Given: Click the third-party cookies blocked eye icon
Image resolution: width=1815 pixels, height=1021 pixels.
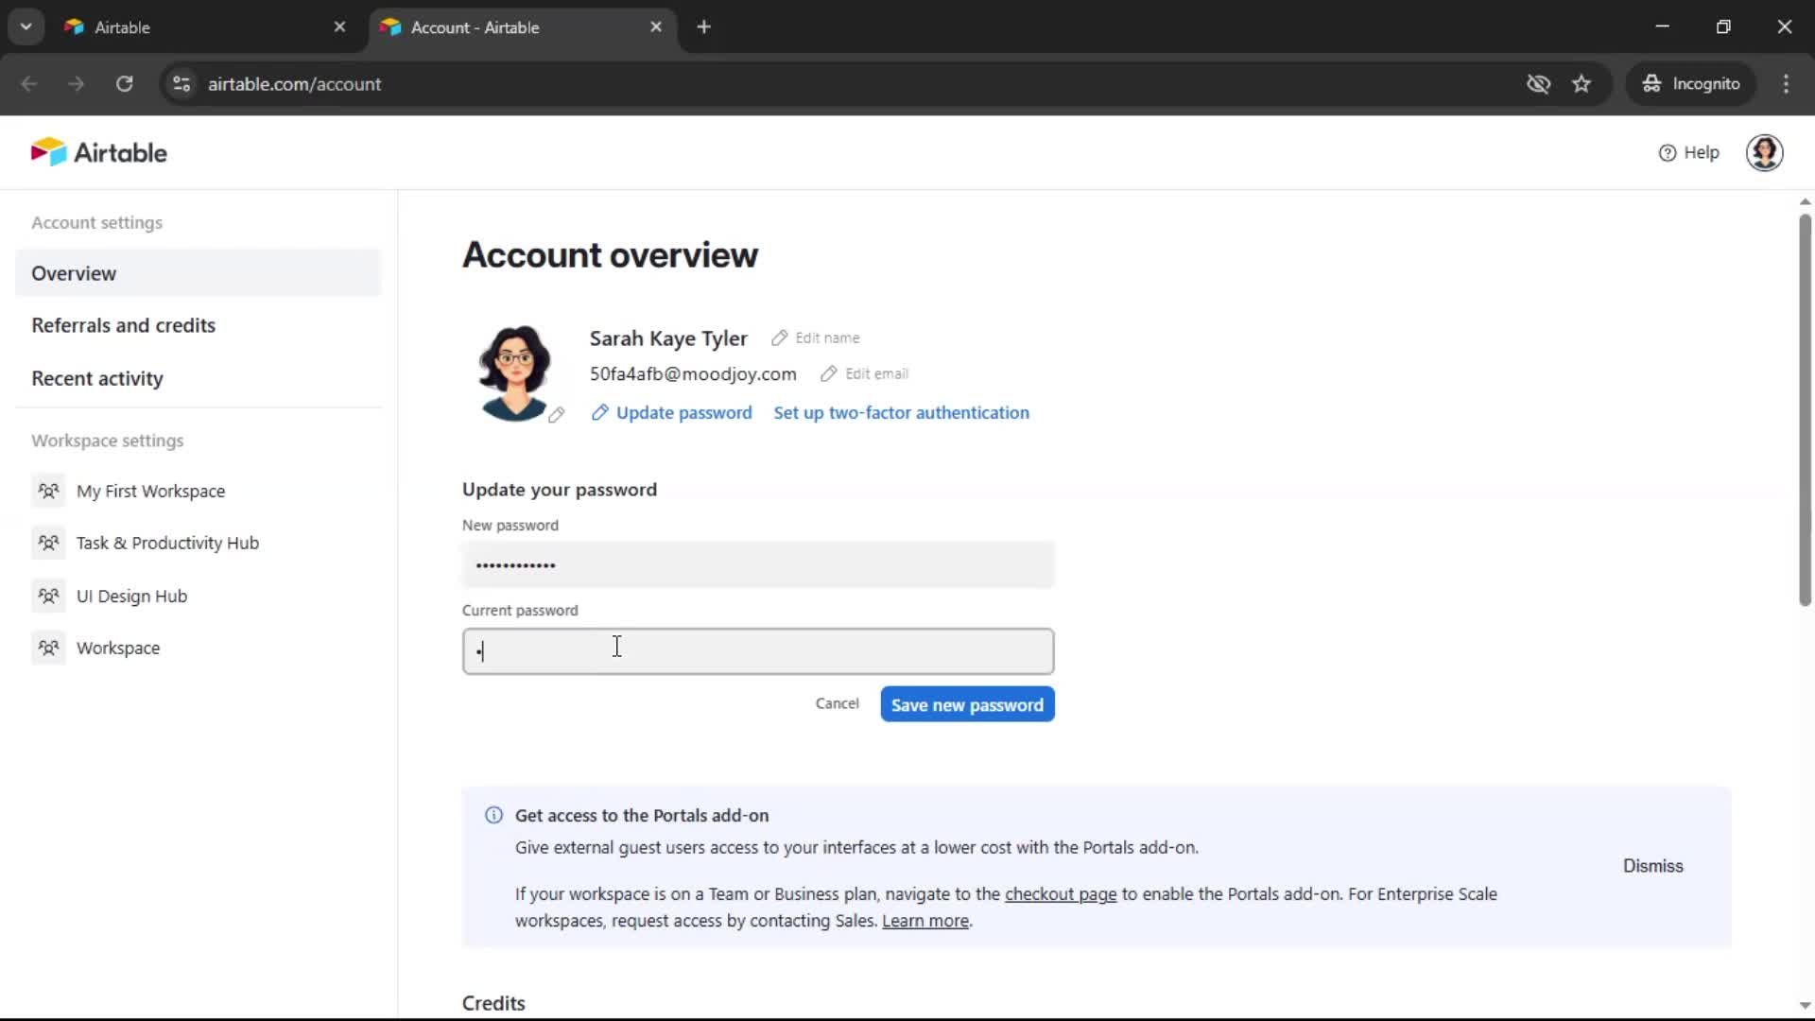Looking at the screenshot, I should coord(1538,83).
